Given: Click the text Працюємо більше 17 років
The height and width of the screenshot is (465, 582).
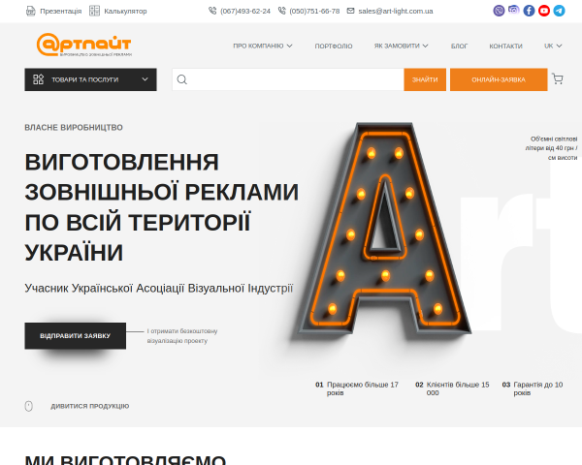Looking at the screenshot, I should [363, 388].
